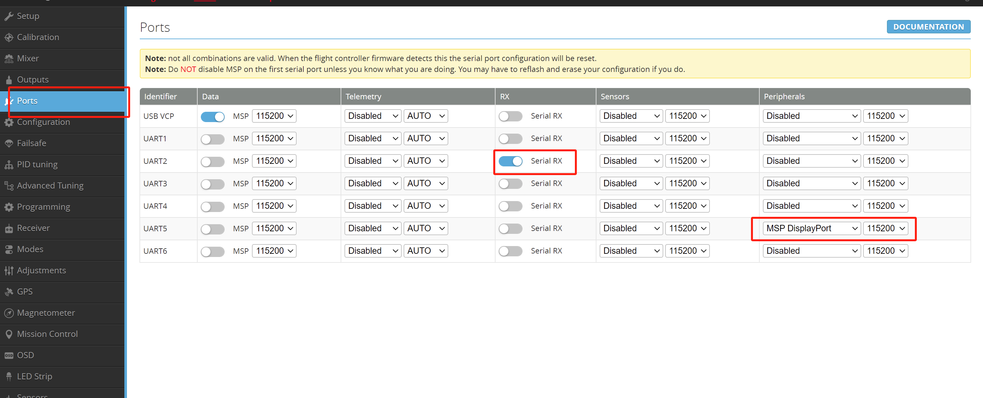This screenshot has height=398, width=983.
Task: Click the Magnetometer compass icon
Action: tap(9, 313)
